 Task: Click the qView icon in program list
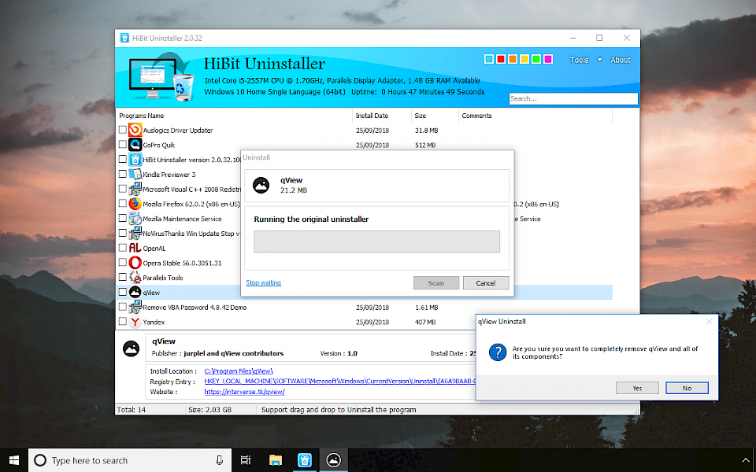pyautogui.click(x=135, y=293)
